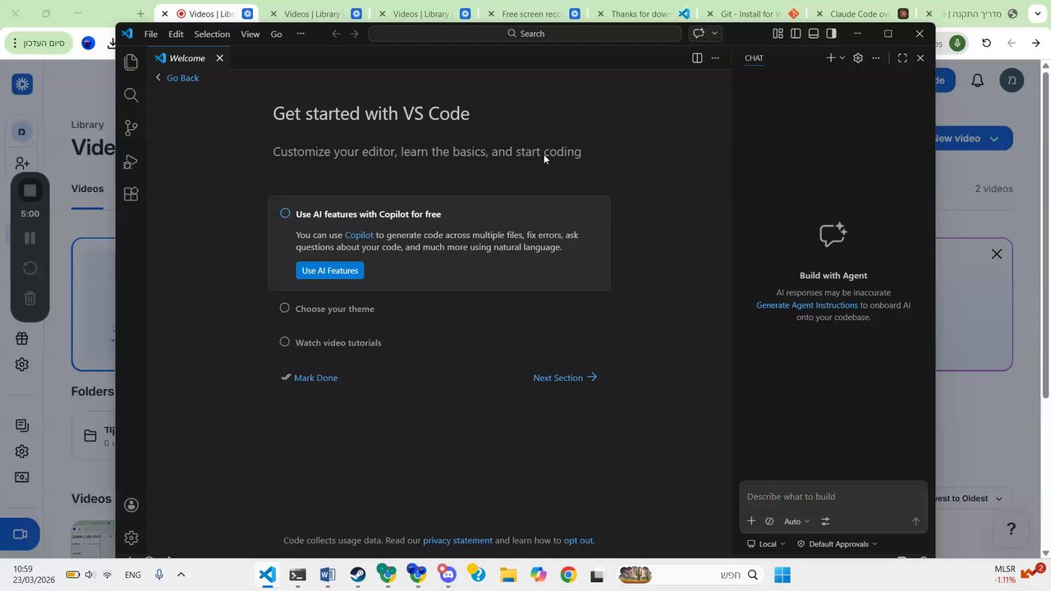Image resolution: width=1051 pixels, height=591 pixels.
Task: Open the Run and Debug view
Action: click(x=131, y=162)
